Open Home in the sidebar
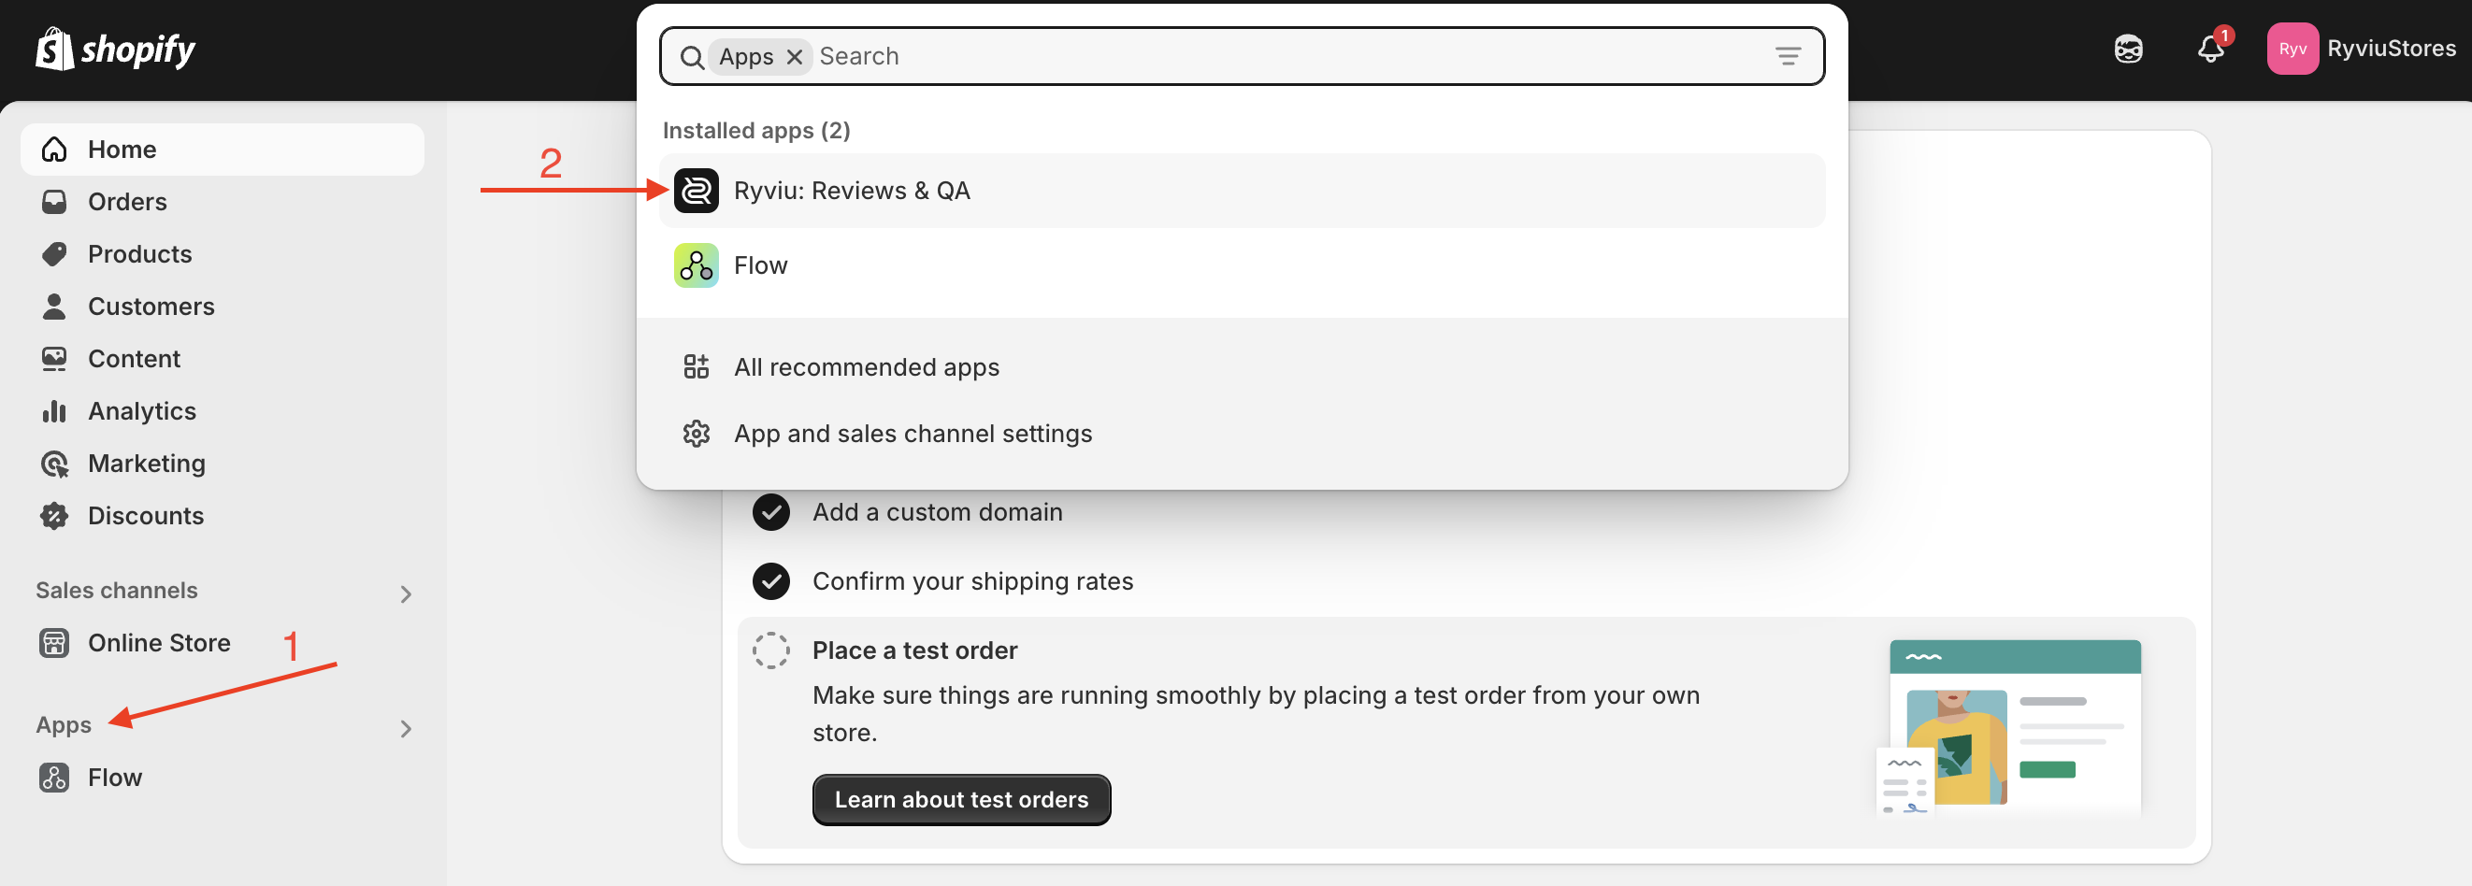The height and width of the screenshot is (886, 2472). (x=222, y=150)
